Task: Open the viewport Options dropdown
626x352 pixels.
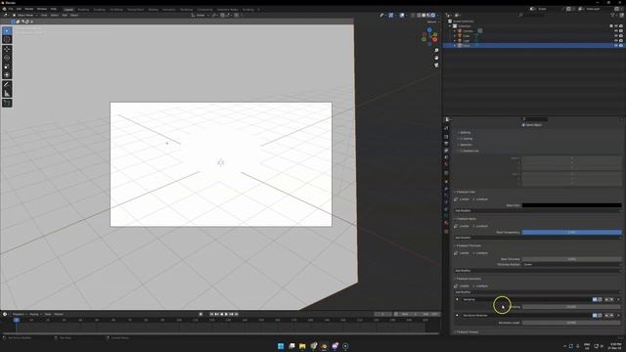Action: tap(432, 22)
